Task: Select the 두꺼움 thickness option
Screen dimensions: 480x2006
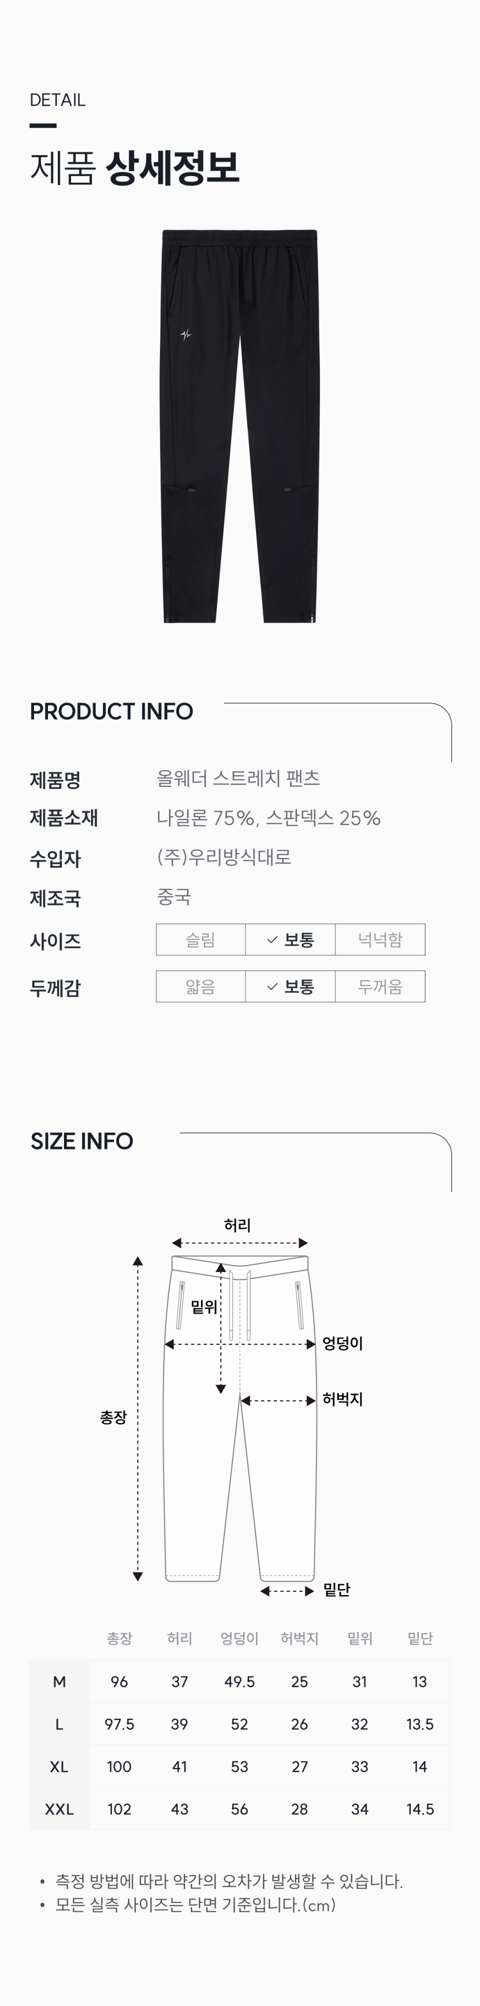Action: point(379,986)
